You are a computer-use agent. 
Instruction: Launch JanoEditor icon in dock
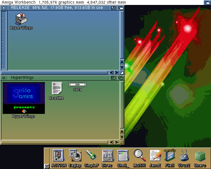pyautogui.click(x=156, y=158)
